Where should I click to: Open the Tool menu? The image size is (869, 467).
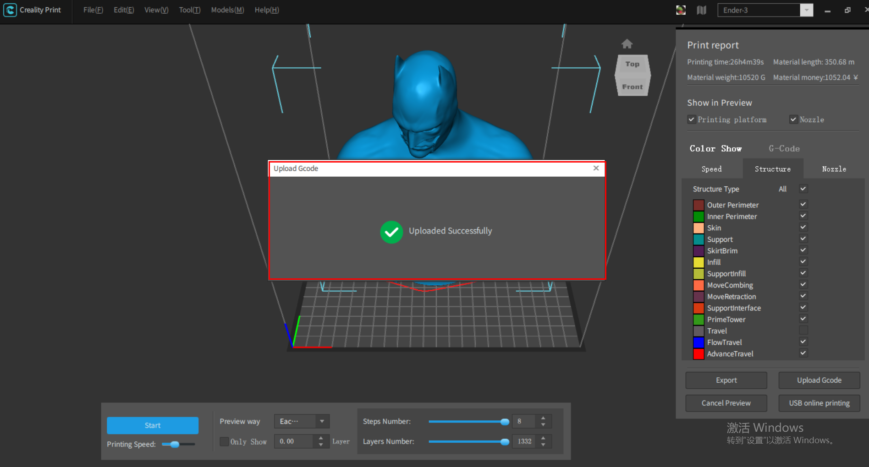[x=189, y=10]
